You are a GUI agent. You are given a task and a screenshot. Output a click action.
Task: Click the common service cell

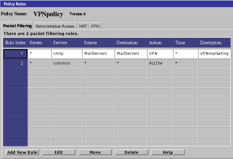pyautogui.click(x=67, y=63)
